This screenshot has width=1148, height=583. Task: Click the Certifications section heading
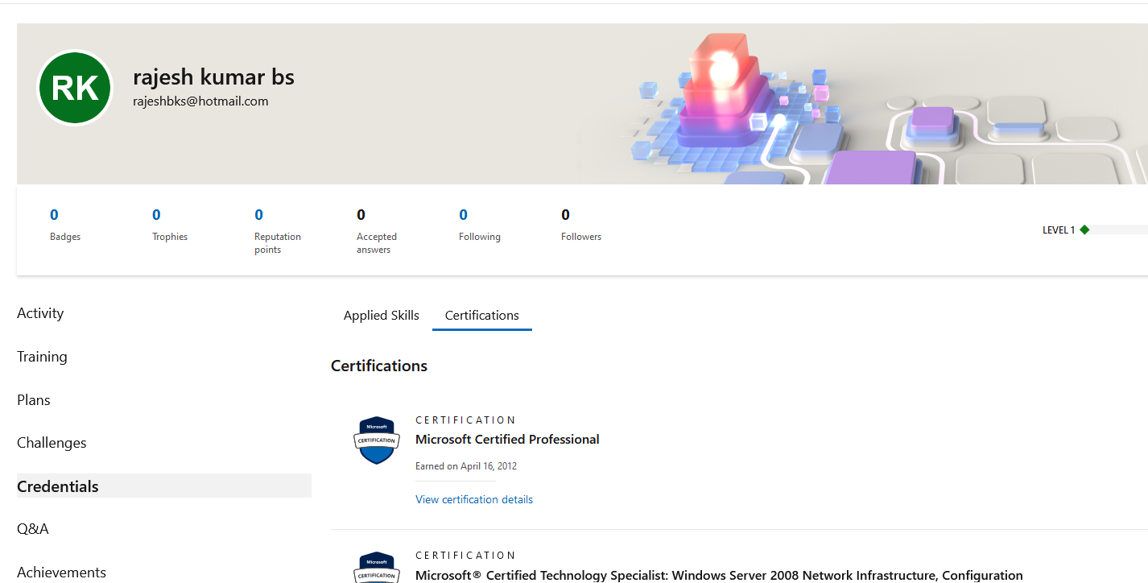pos(379,366)
